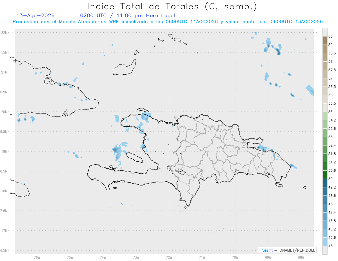Viewport: 338px width, 261px height.
Task: Click the longitude label '71W'
Action: coord(202,257)
